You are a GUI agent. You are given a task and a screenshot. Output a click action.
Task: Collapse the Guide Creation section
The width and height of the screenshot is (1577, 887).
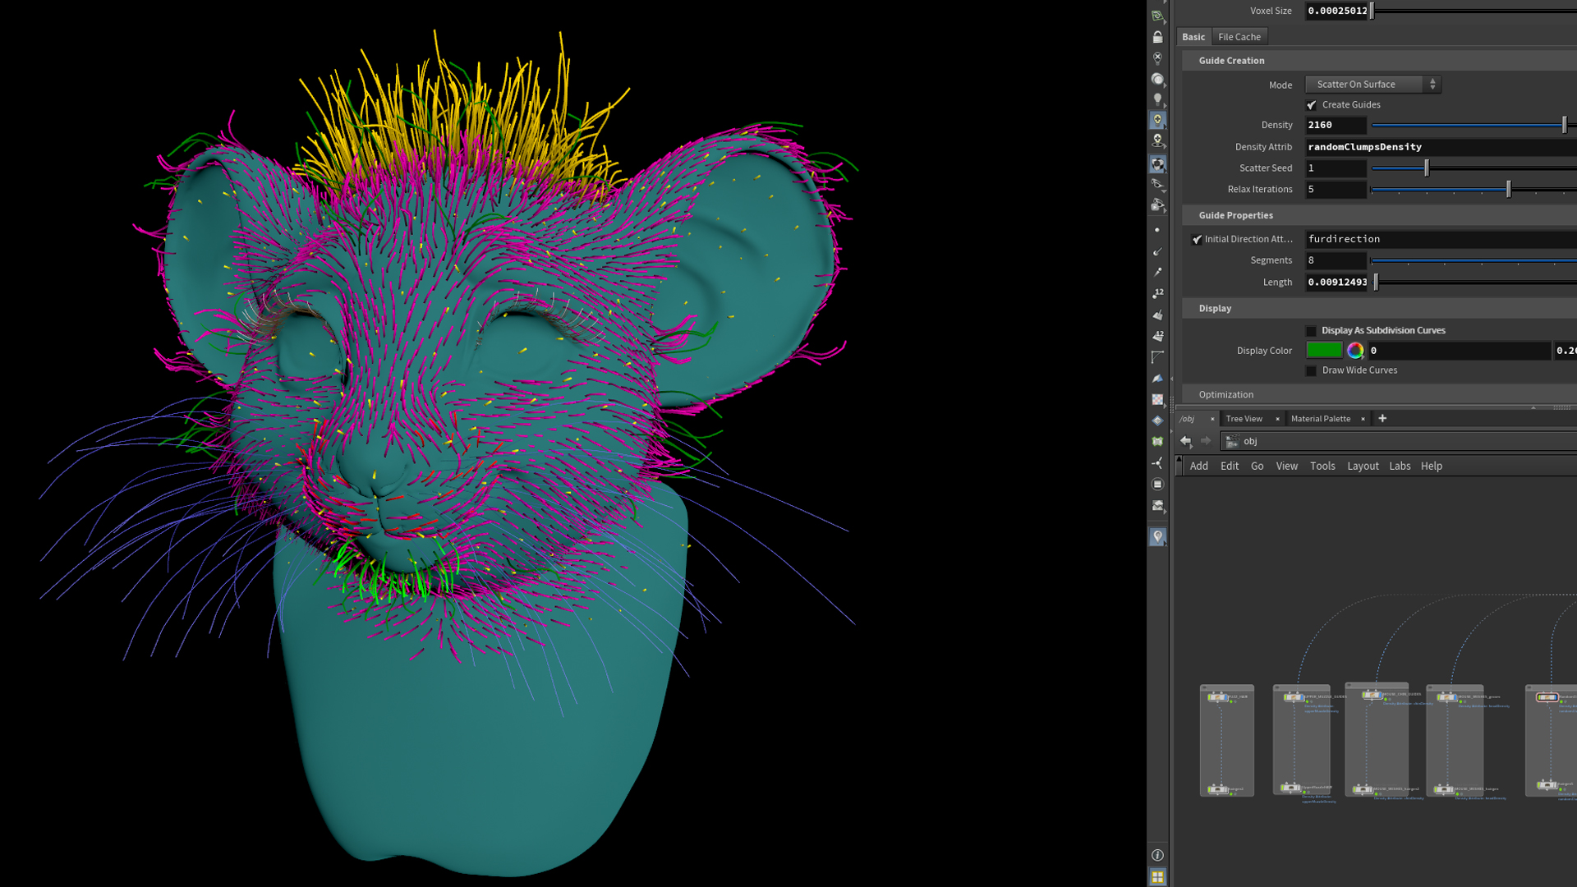point(1231,61)
